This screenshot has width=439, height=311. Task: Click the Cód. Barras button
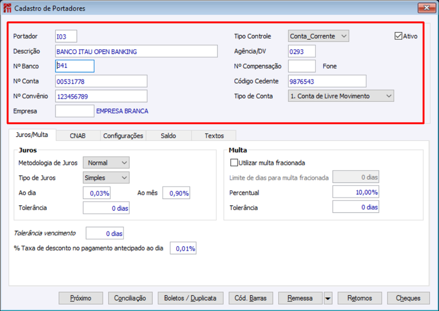pyautogui.click(x=250, y=298)
